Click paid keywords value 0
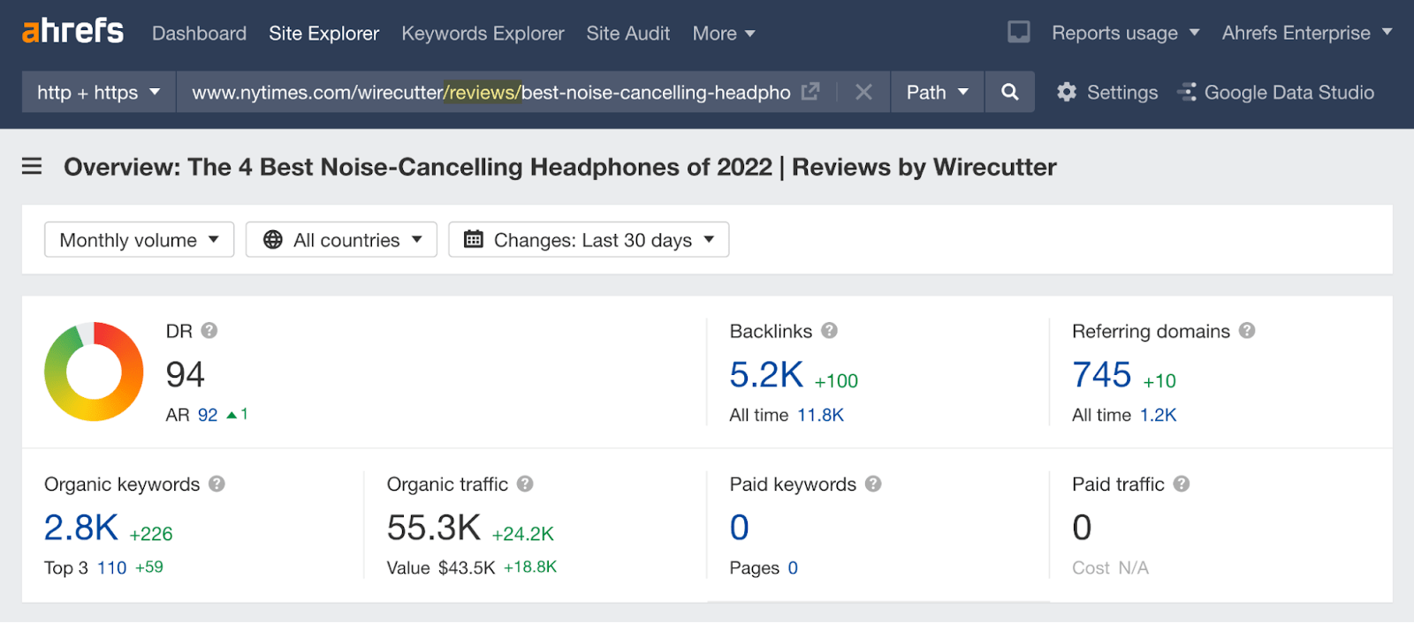 [x=740, y=528]
